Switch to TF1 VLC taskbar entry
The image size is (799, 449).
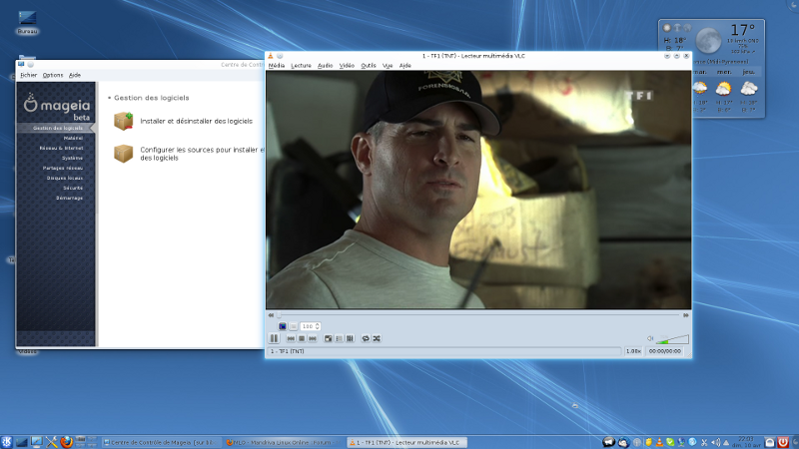click(407, 442)
